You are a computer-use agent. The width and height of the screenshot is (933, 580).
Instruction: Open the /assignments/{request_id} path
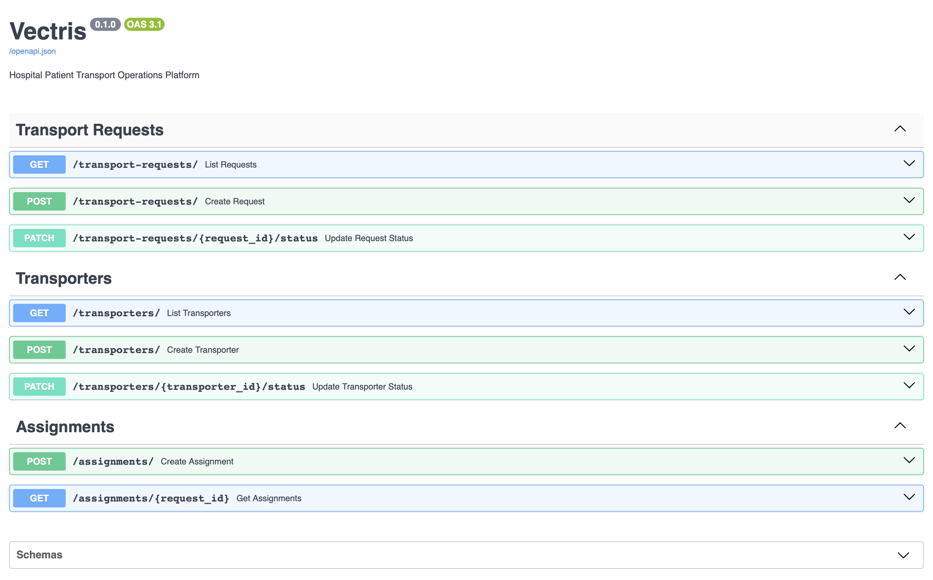click(151, 498)
